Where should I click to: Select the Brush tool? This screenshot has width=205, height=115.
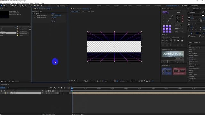[29, 6]
